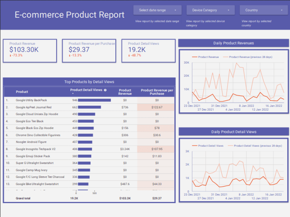Click the Product Revenue $103.30K scorecard
The height and width of the screenshot is (217, 290).
click(x=30, y=51)
